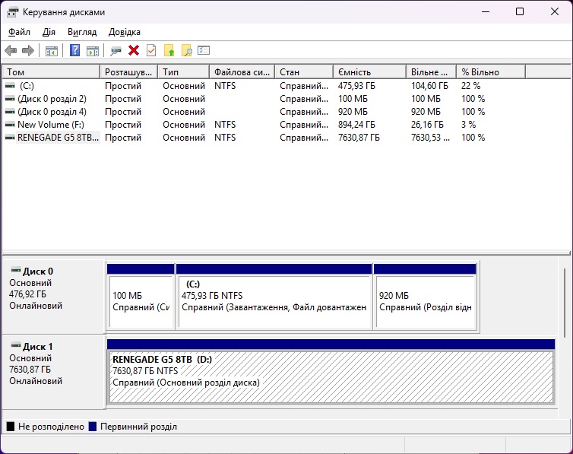Sort volumes by Ємність column header
573x454 pixels.
tap(369, 71)
